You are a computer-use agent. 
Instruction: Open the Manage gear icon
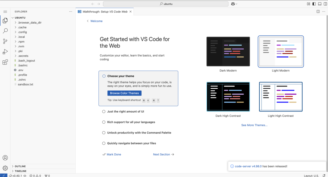[5, 168]
